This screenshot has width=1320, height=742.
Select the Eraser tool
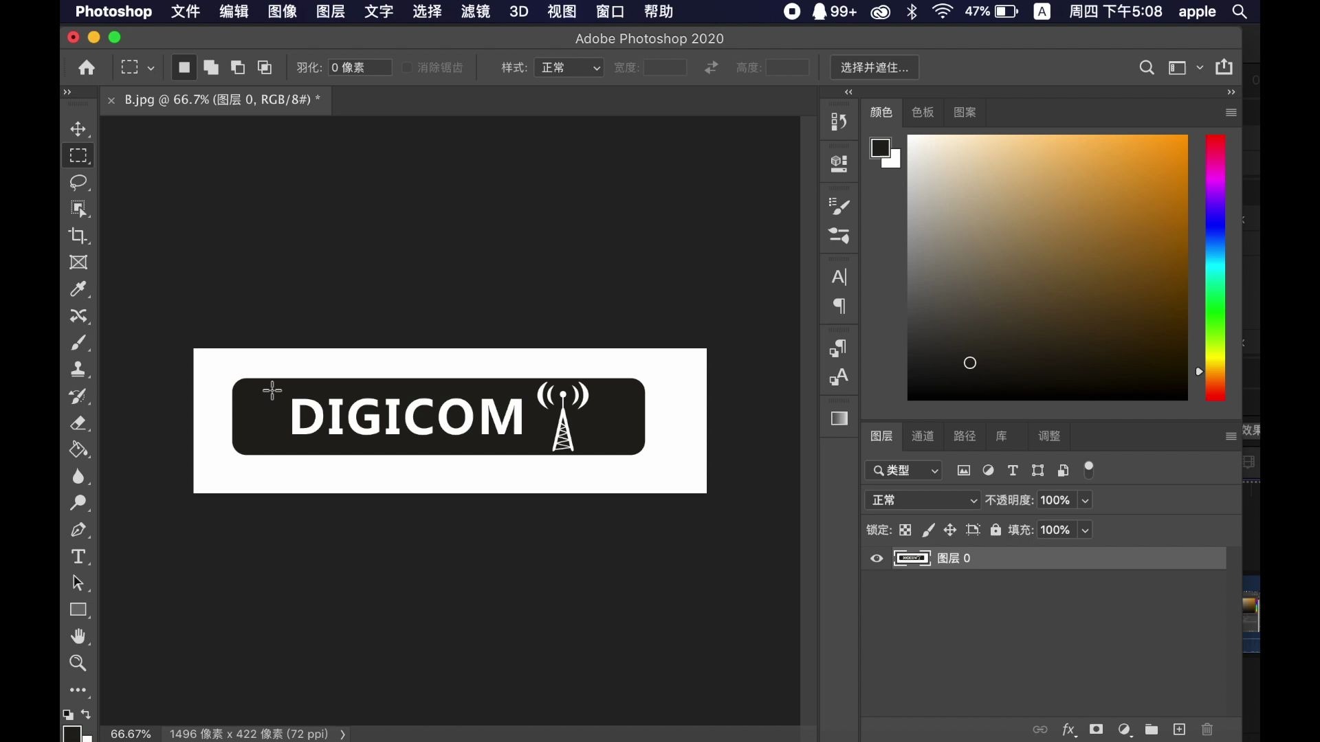click(x=78, y=423)
